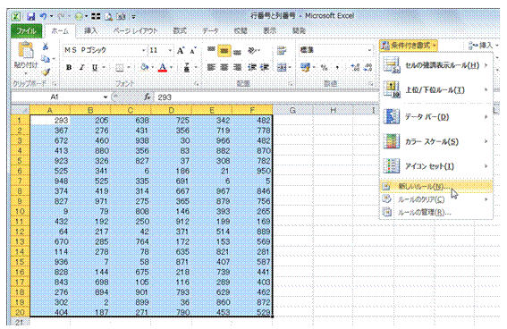507x329 pixels.
Task: Open the MS Pゴシック font name dropdown
Action: 143,50
